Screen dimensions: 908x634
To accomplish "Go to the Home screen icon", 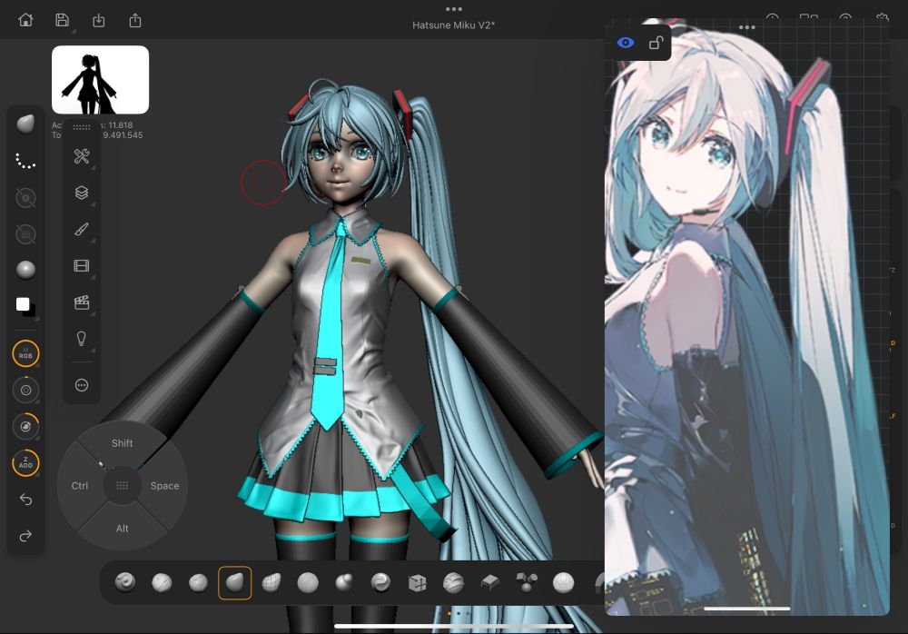I will [x=25, y=20].
